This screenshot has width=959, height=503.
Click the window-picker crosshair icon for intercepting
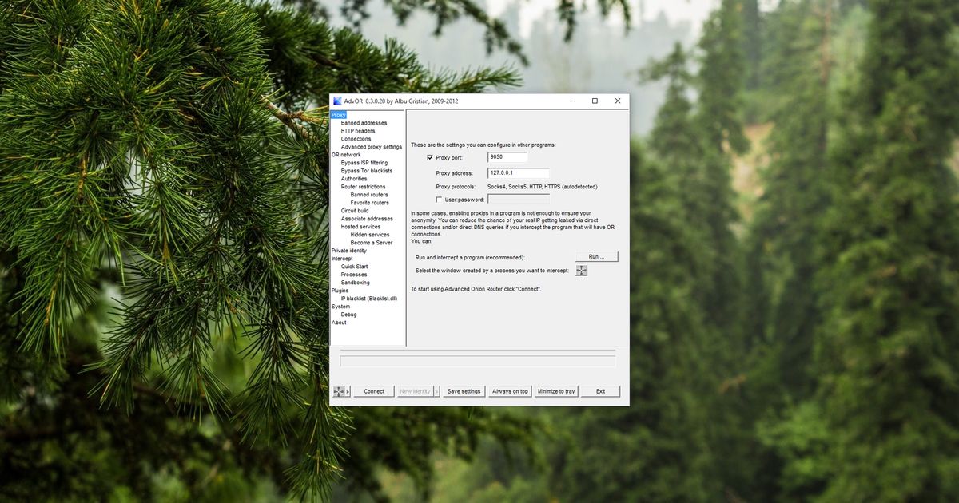click(x=582, y=270)
